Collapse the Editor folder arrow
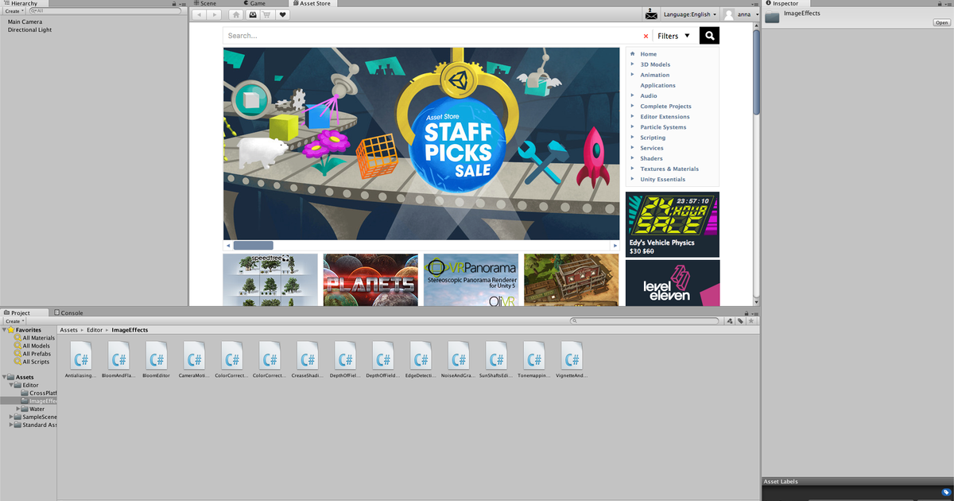This screenshot has width=954, height=501. (11, 385)
